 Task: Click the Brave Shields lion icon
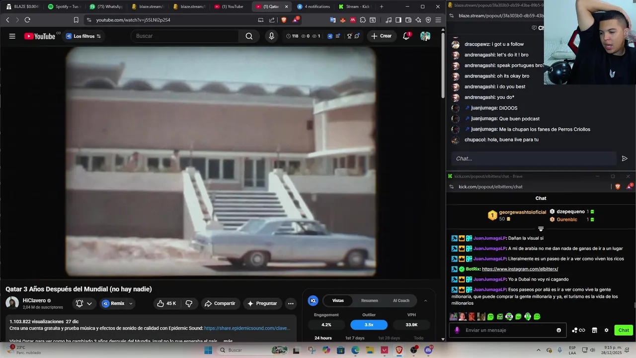tap(284, 20)
